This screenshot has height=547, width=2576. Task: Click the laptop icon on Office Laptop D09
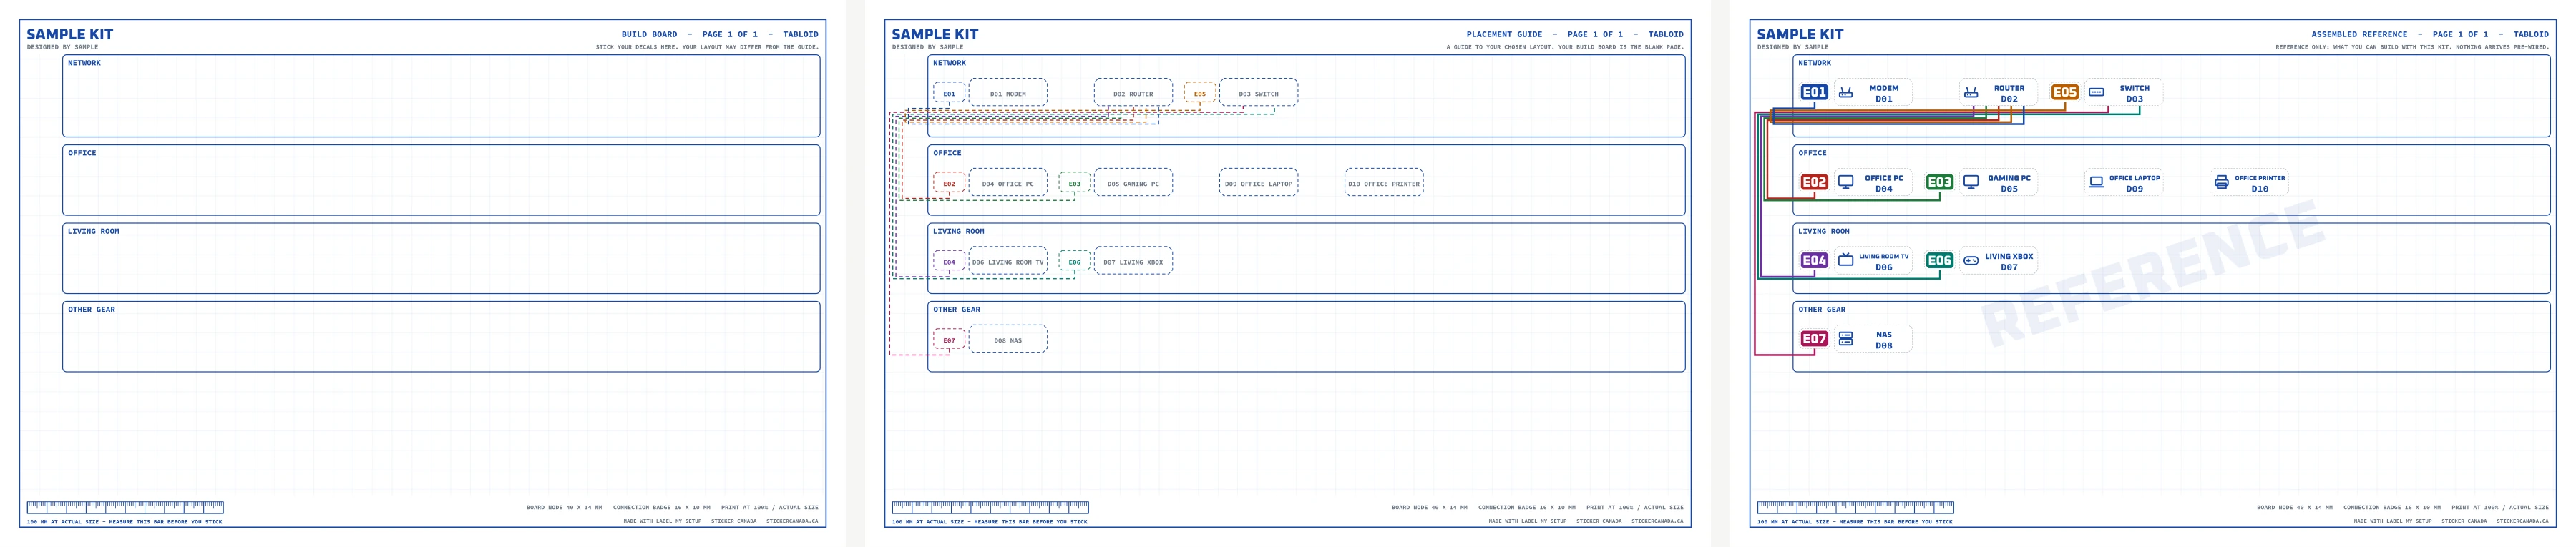pos(2096,182)
